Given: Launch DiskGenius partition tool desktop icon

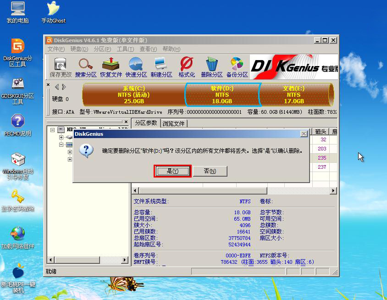Looking at the screenshot, I should [17, 53].
